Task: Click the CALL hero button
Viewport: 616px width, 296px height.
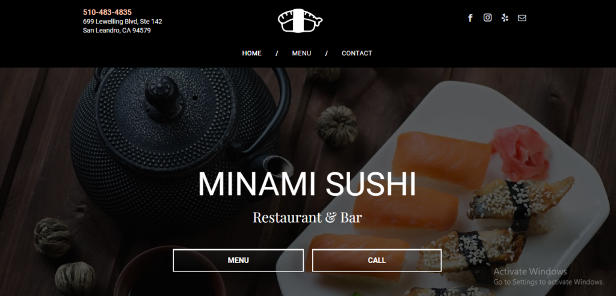Action: (x=377, y=261)
